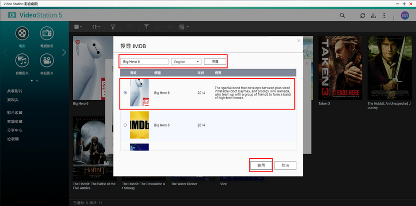Click 'The Hobbit: The Desolation of Smaug' title
Image resolution: width=416 pixels, height=206 pixels.
(x=144, y=186)
